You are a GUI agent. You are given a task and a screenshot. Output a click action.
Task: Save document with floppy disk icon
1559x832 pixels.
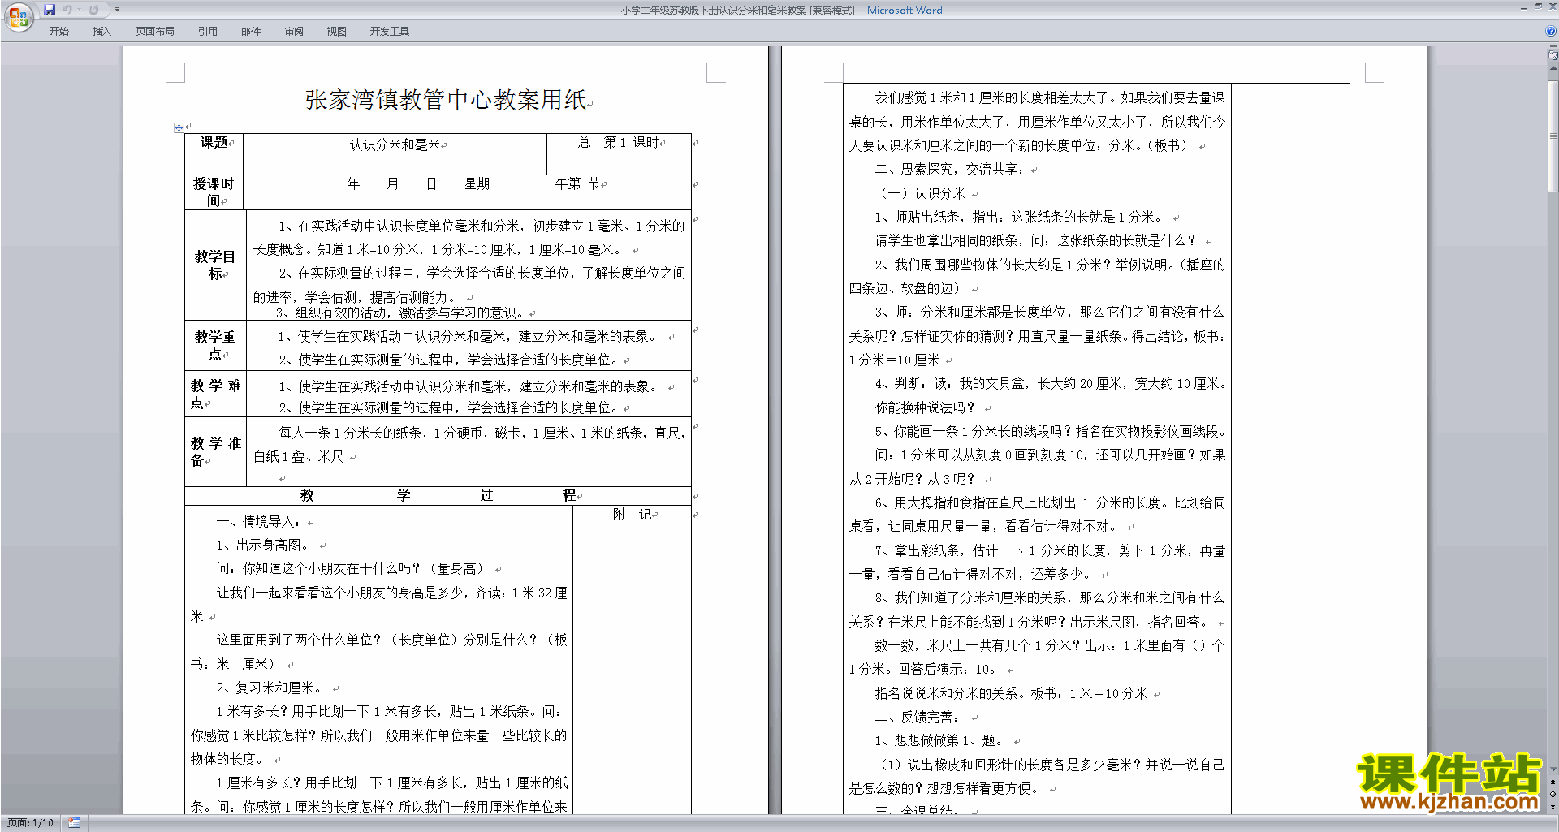(50, 10)
